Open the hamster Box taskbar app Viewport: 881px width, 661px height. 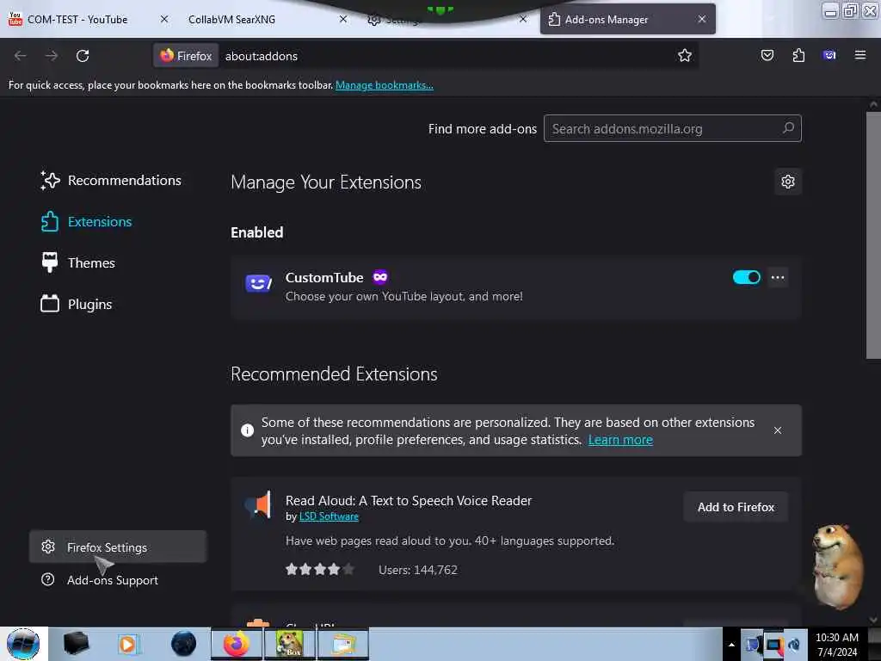click(x=289, y=644)
